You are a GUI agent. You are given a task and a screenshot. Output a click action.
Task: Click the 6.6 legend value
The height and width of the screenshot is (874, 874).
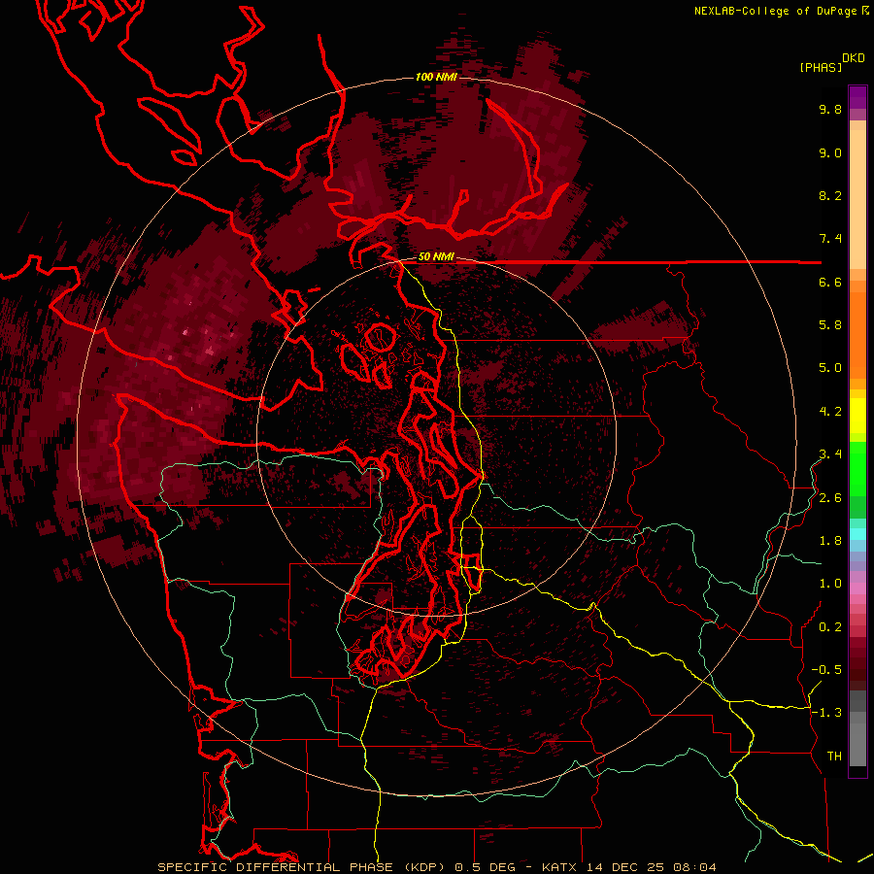[x=830, y=282]
